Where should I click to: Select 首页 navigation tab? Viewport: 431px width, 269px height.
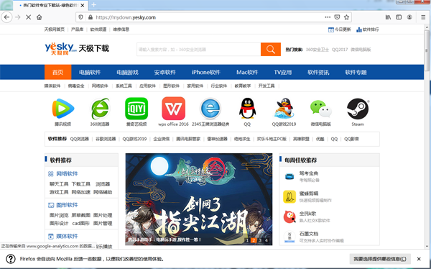[57, 72]
